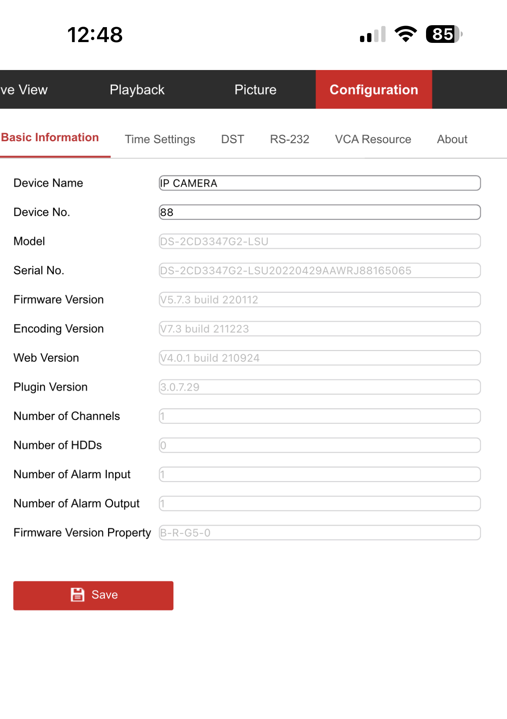The image size is (507, 719).
Task: Click the Serial No. field
Action: click(319, 271)
